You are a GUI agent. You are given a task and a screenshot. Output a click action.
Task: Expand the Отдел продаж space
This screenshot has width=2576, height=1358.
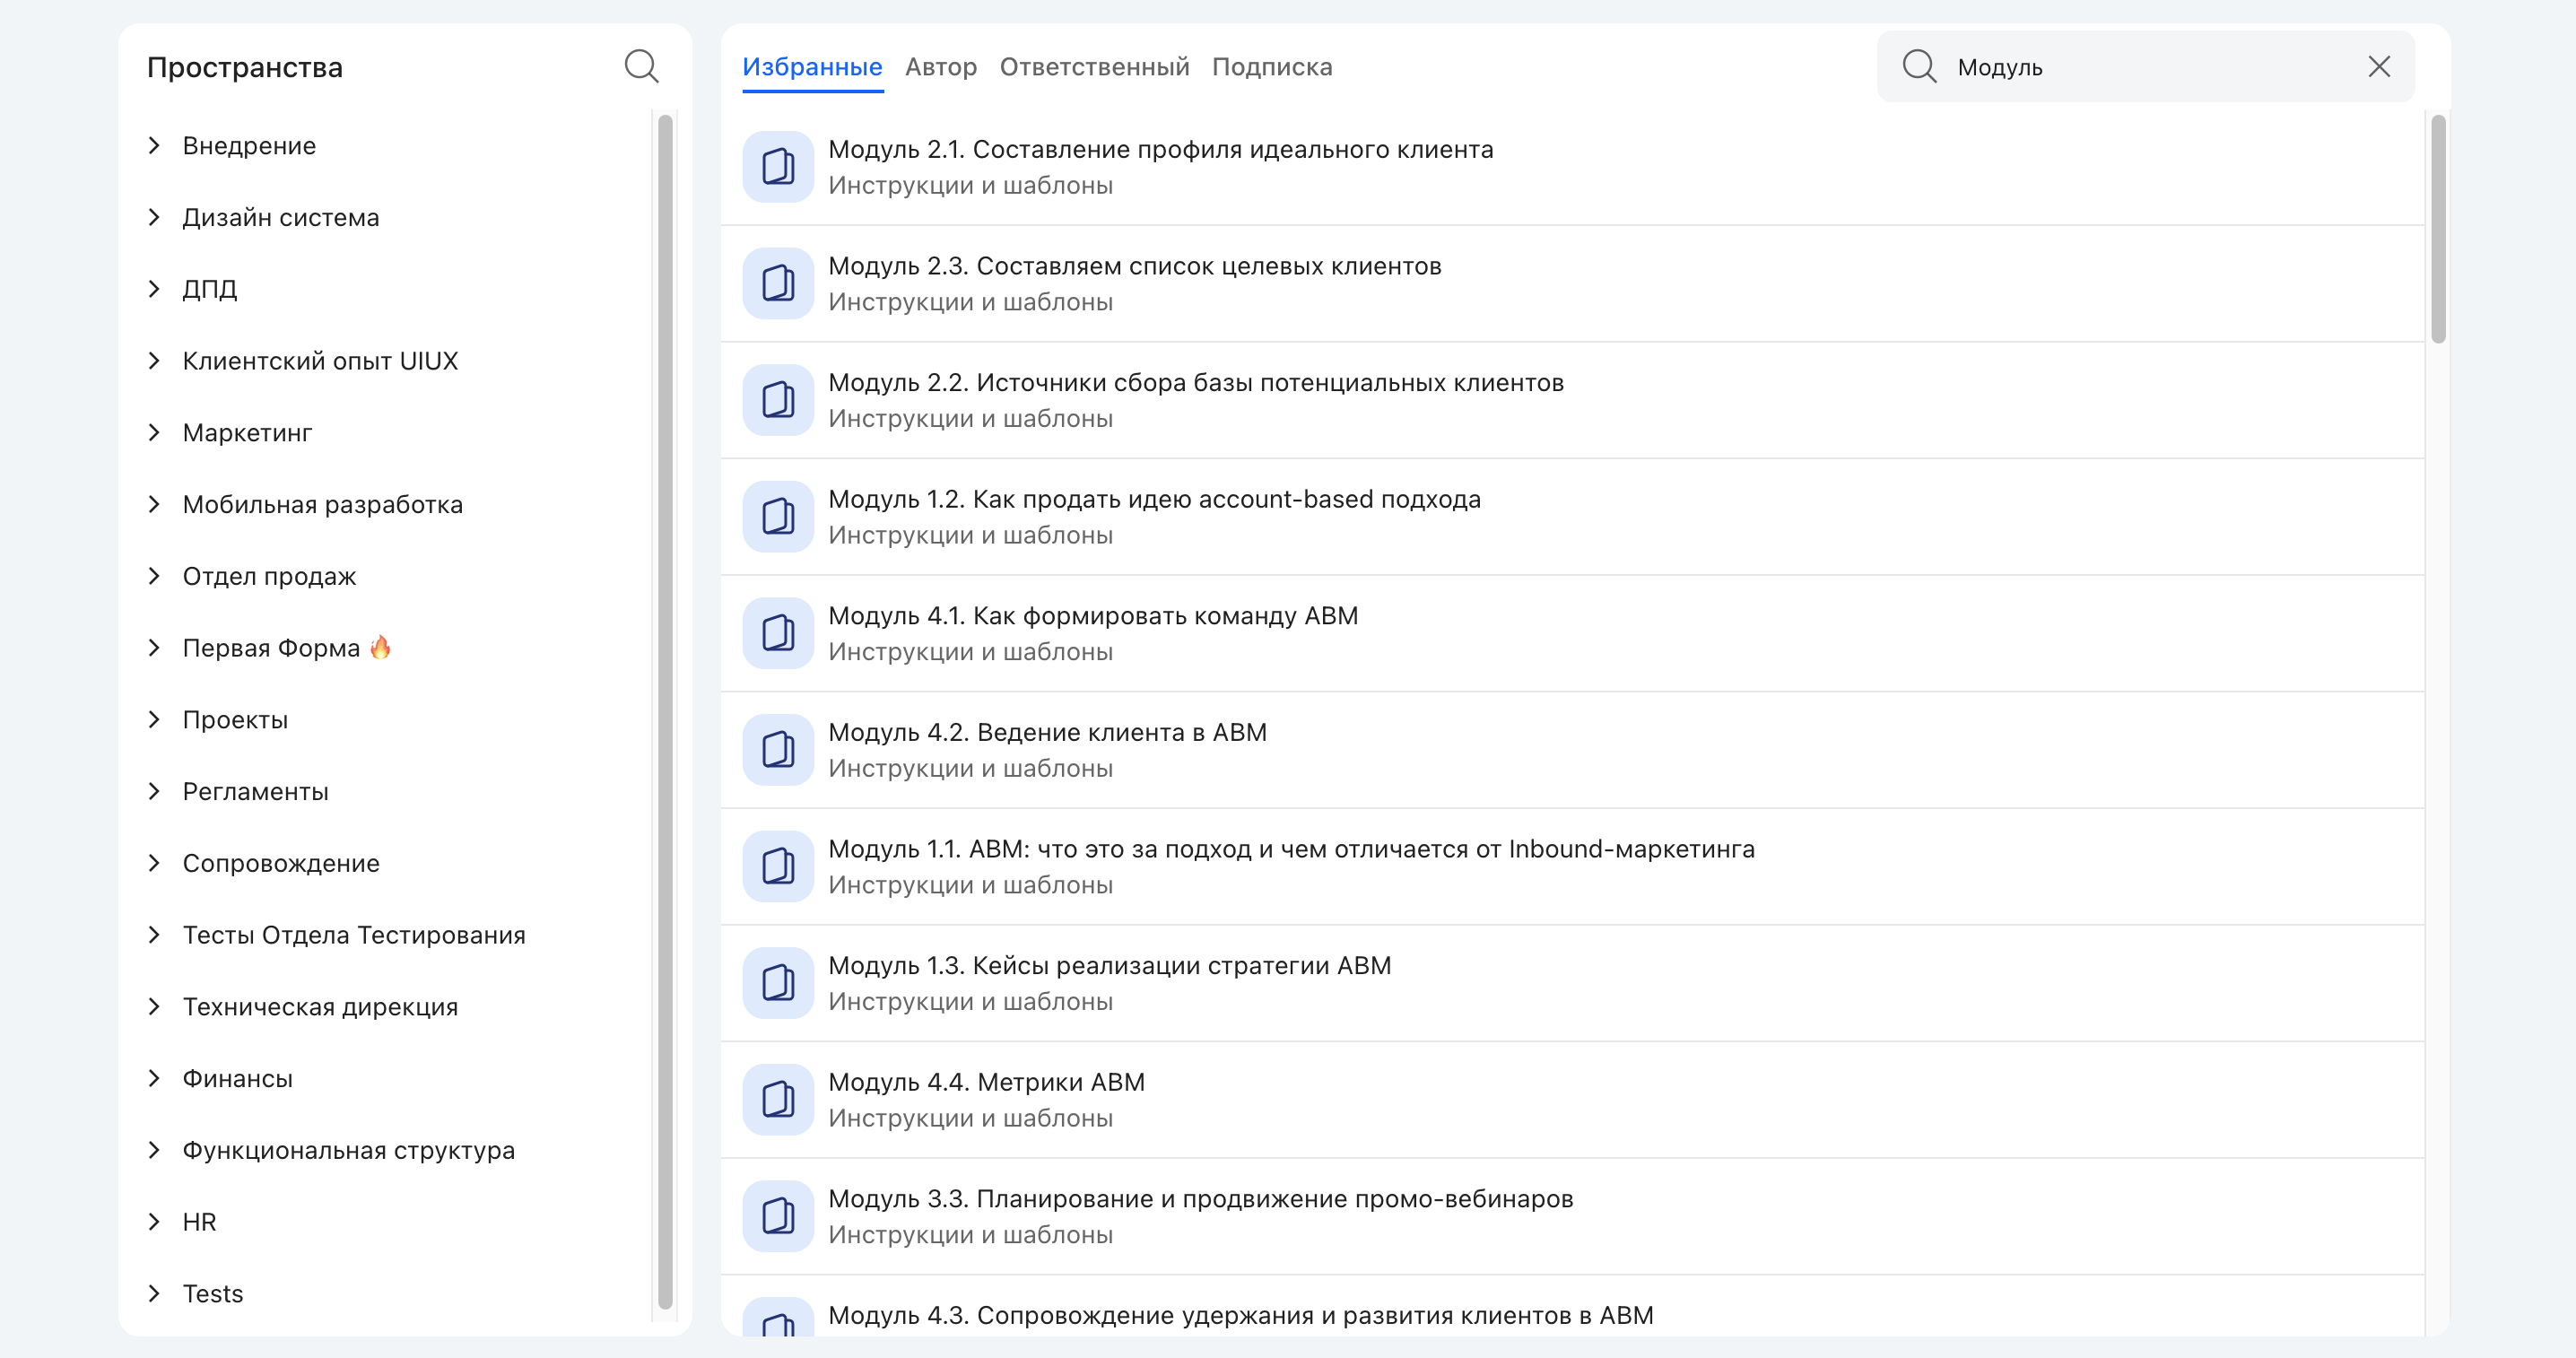(154, 576)
